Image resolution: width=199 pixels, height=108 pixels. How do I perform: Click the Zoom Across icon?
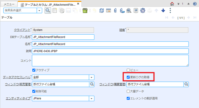(129, 10)
